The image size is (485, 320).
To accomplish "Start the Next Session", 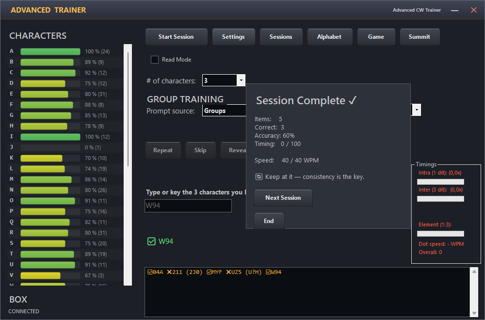I will pos(283,198).
